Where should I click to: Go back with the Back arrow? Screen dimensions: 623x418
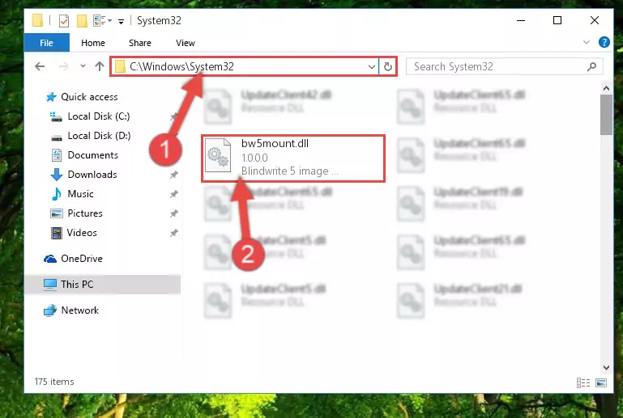(x=40, y=66)
